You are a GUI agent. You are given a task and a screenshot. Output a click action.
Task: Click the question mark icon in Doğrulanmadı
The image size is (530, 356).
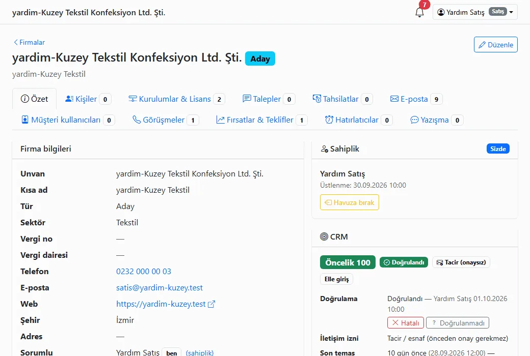tap(434, 322)
